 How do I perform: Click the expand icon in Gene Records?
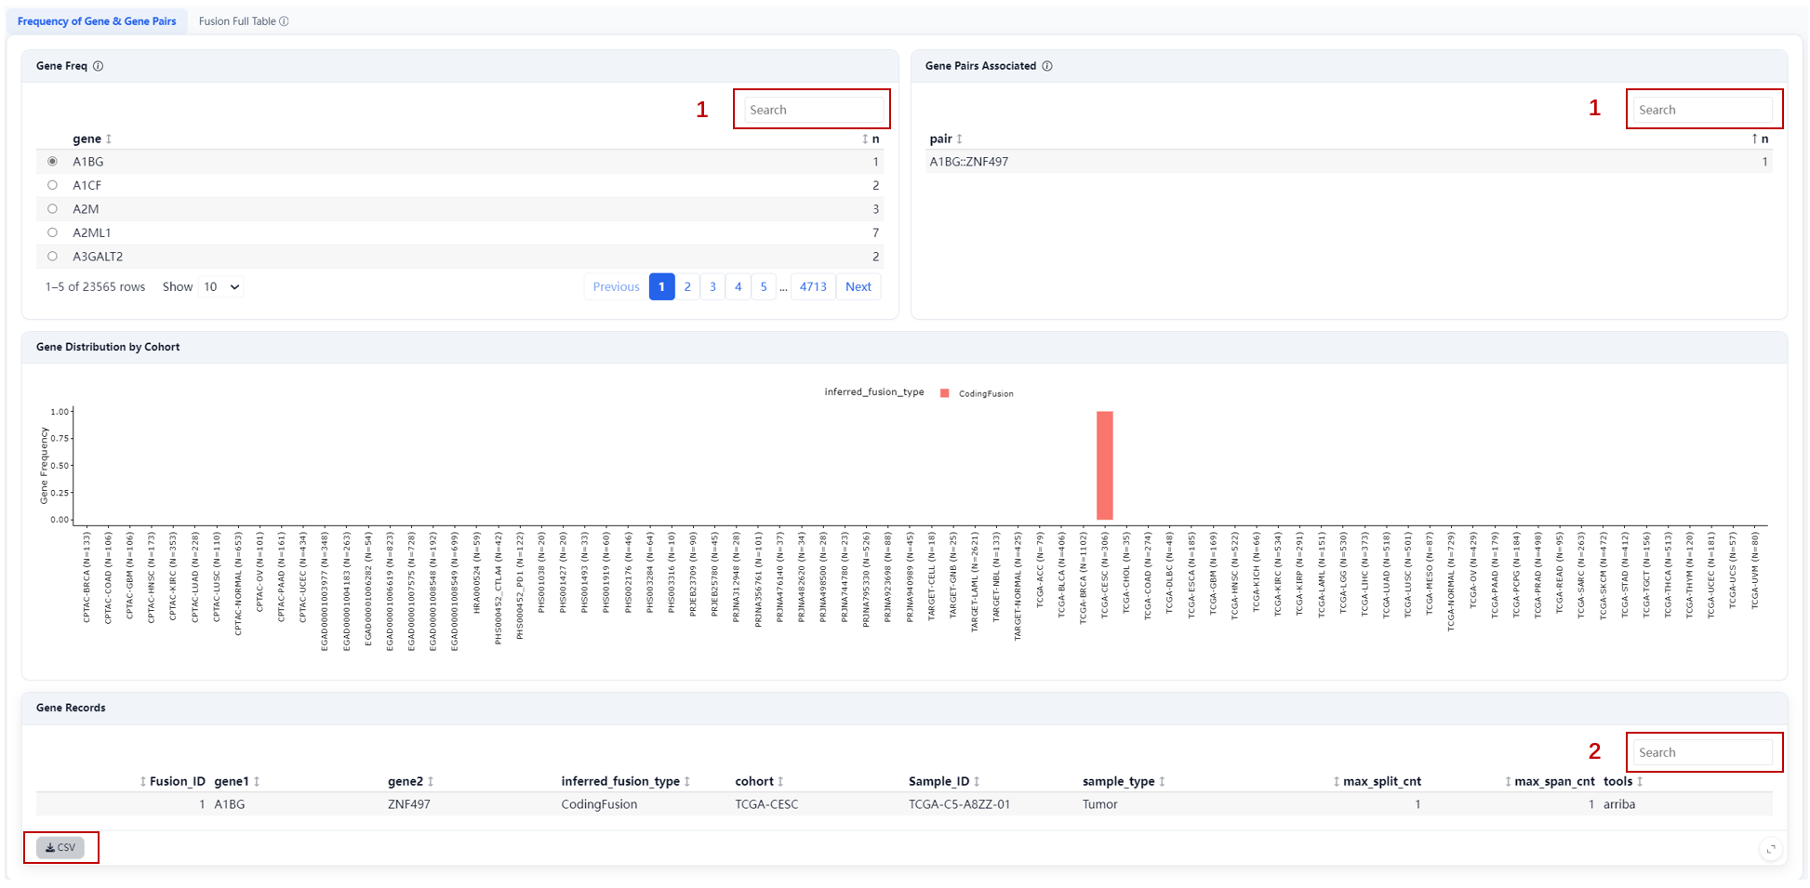pyautogui.click(x=1771, y=849)
